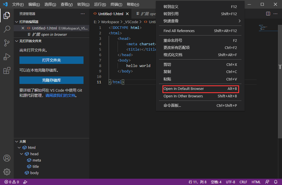
Task: Open the Manage gear icon
Action: coord(7,172)
